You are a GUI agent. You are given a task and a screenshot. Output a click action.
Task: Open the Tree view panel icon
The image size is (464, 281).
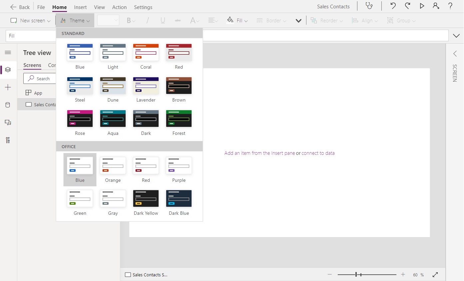tap(8, 70)
